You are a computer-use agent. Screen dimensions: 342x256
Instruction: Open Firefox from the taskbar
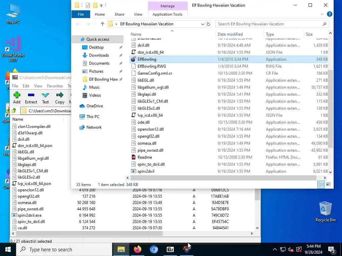(x=137, y=249)
